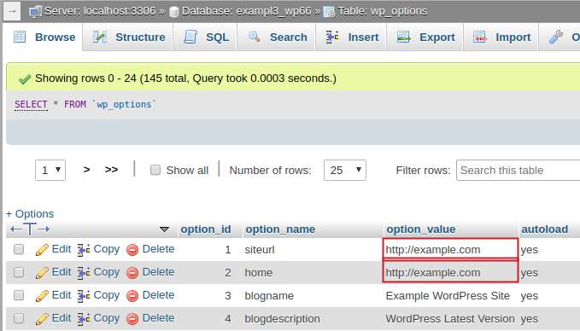The image size is (580, 331).
Task: Check the home row checkbox
Action: pyautogui.click(x=19, y=272)
